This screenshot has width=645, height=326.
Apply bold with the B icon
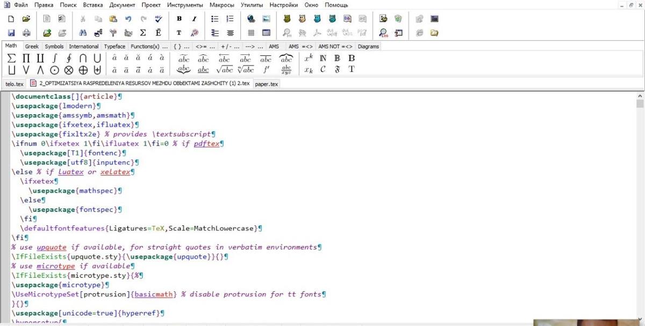tap(179, 19)
